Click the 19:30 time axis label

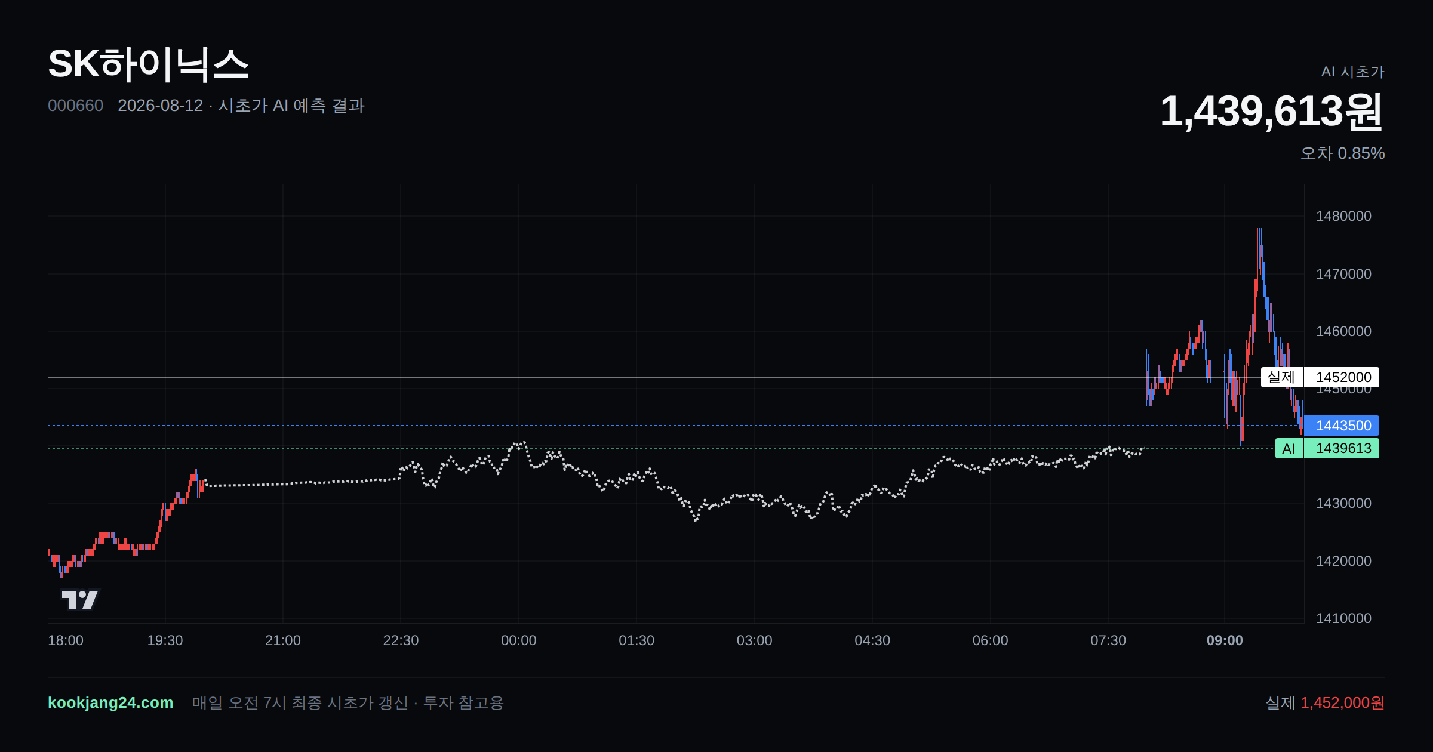tap(165, 640)
